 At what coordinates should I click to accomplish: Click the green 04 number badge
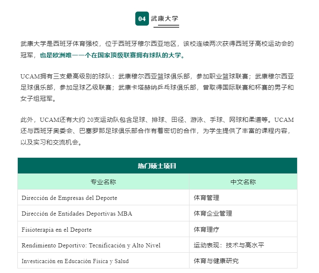[x=142, y=19]
